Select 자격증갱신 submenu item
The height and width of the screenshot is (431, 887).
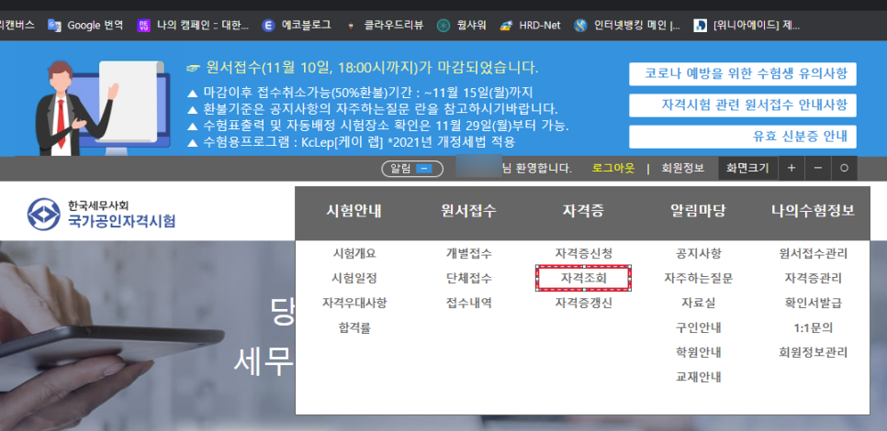(x=583, y=303)
